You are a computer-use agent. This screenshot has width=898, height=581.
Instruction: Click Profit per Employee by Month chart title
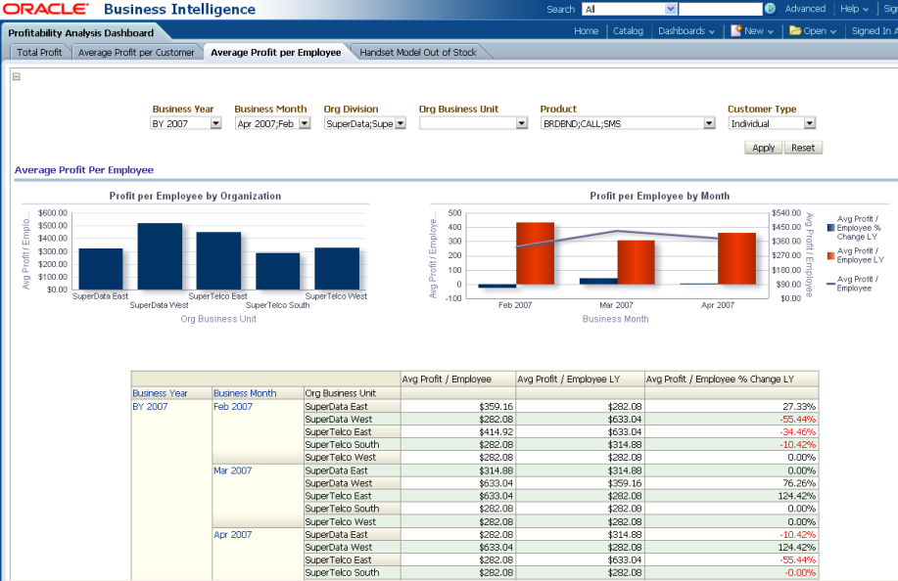[660, 196]
